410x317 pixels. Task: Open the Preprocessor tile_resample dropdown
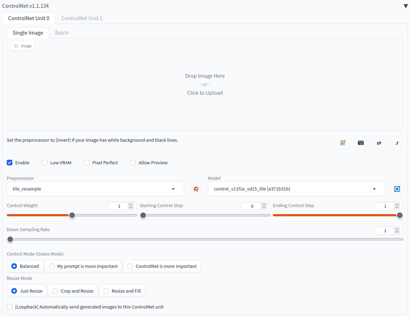tap(95, 189)
